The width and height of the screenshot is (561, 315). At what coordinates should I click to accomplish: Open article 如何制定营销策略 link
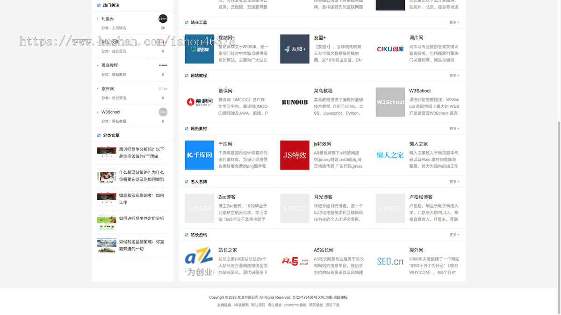(x=142, y=245)
